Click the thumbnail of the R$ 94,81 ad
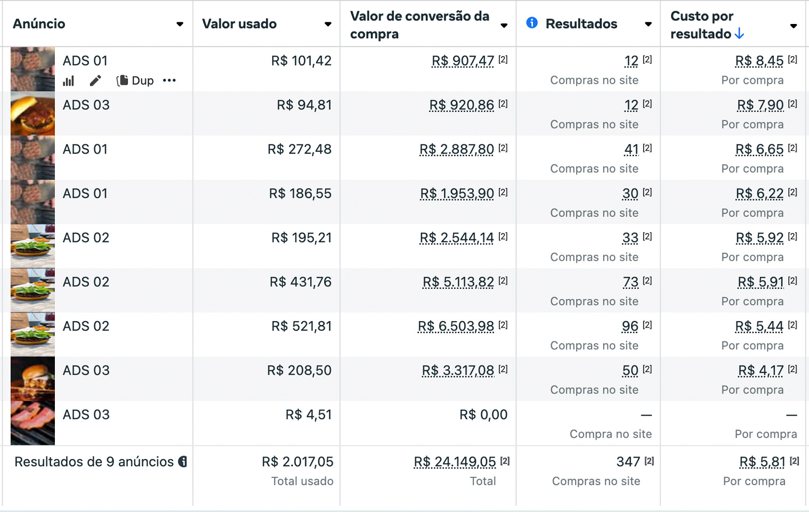Viewport: 809px width, 512px height. pos(33,113)
